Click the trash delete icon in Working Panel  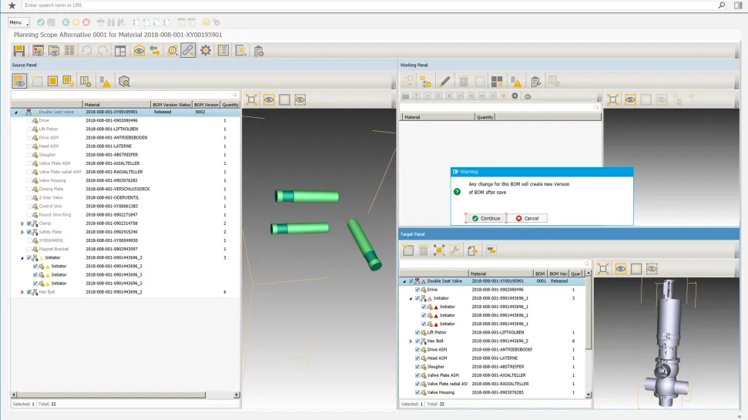coord(463,81)
